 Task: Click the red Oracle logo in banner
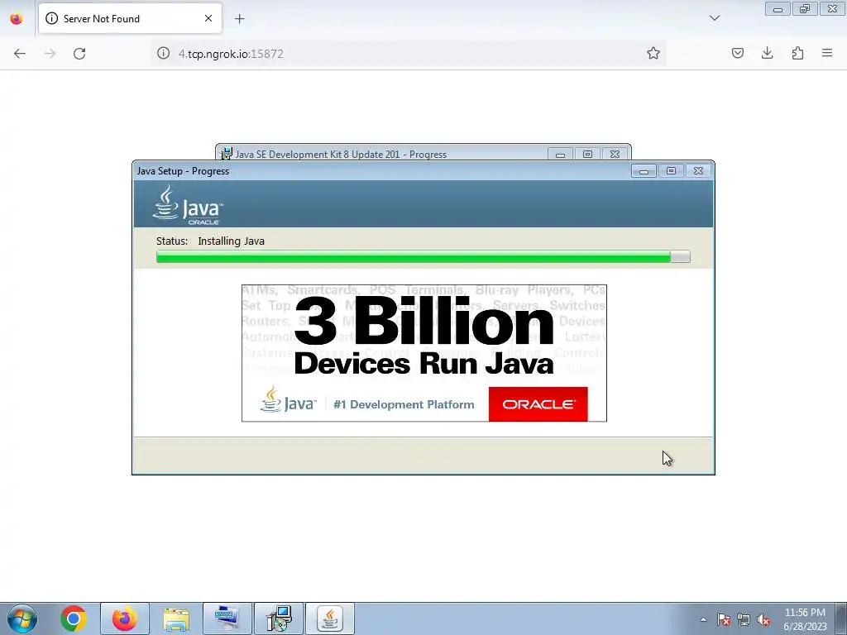point(538,403)
